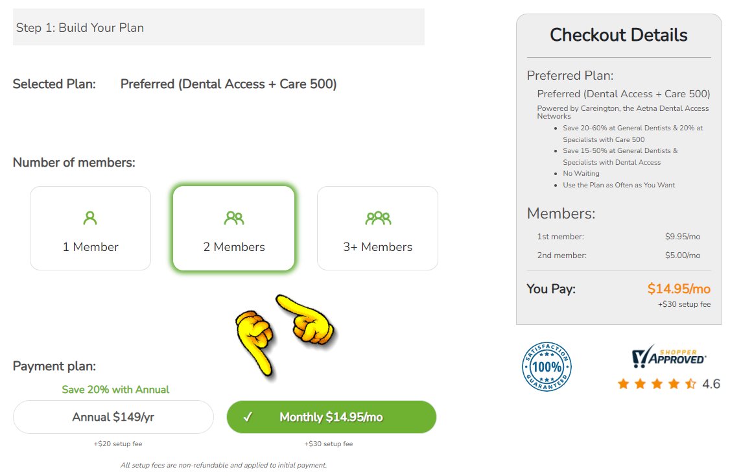Image resolution: width=741 pixels, height=476 pixels.
Task: Click the Shopper Approved logo
Action: 668,357
